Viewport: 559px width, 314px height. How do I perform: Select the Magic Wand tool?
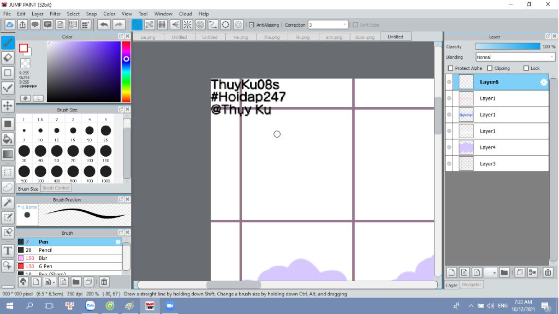[8, 202]
